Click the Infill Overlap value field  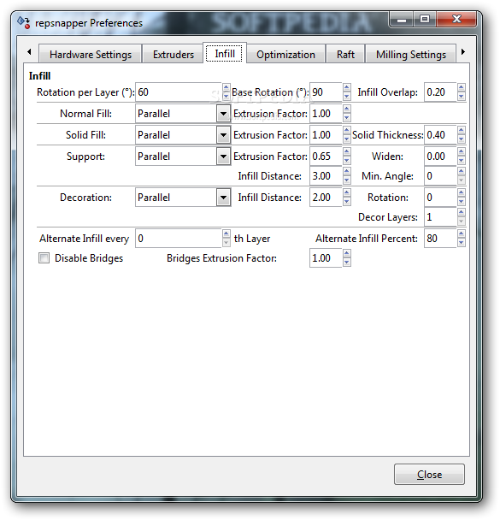pyautogui.click(x=440, y=92)
